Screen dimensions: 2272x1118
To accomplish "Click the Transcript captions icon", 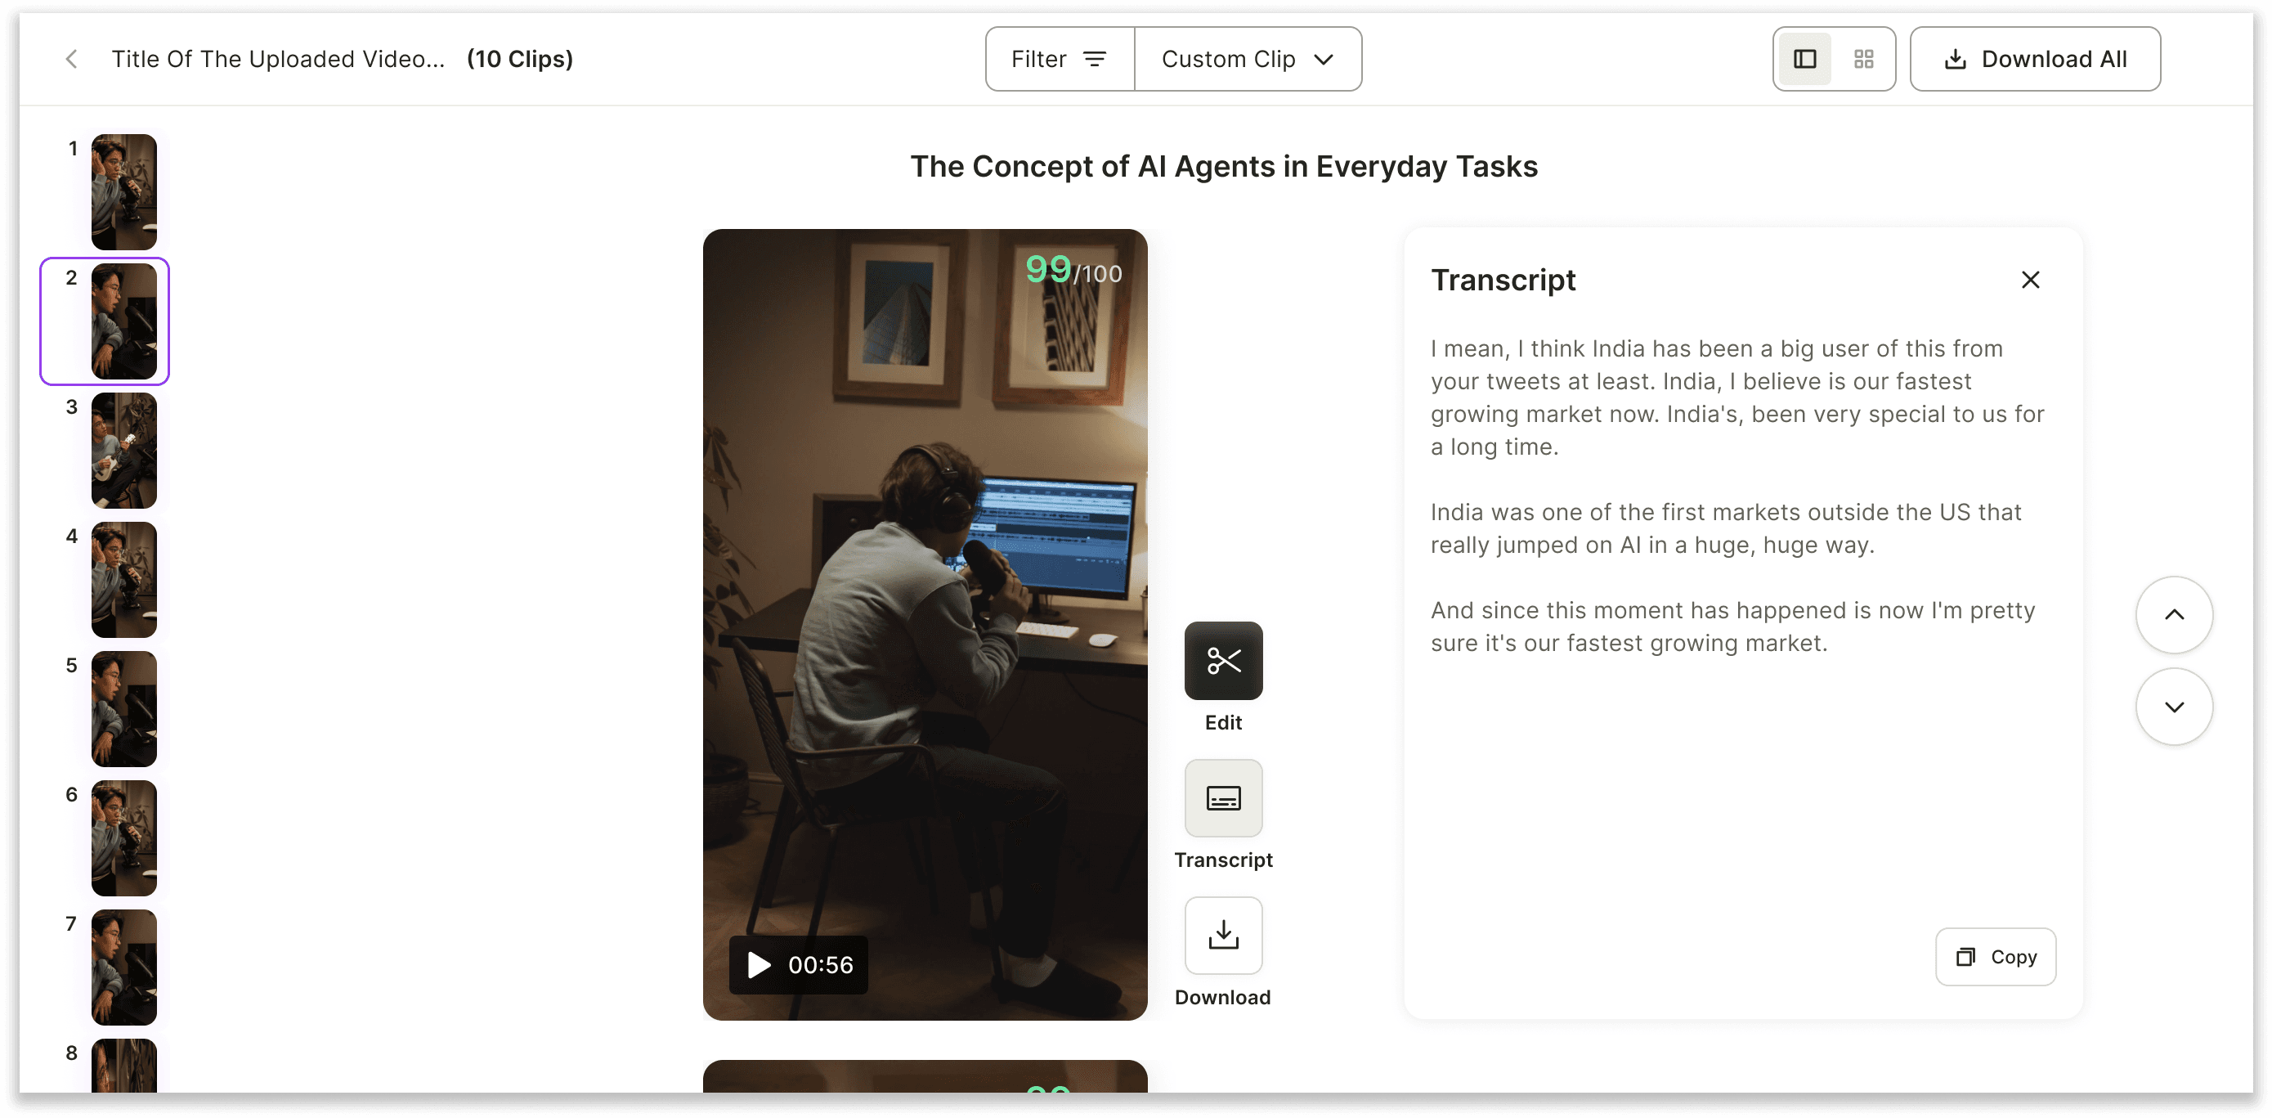I will click(x=1223, y=797).
